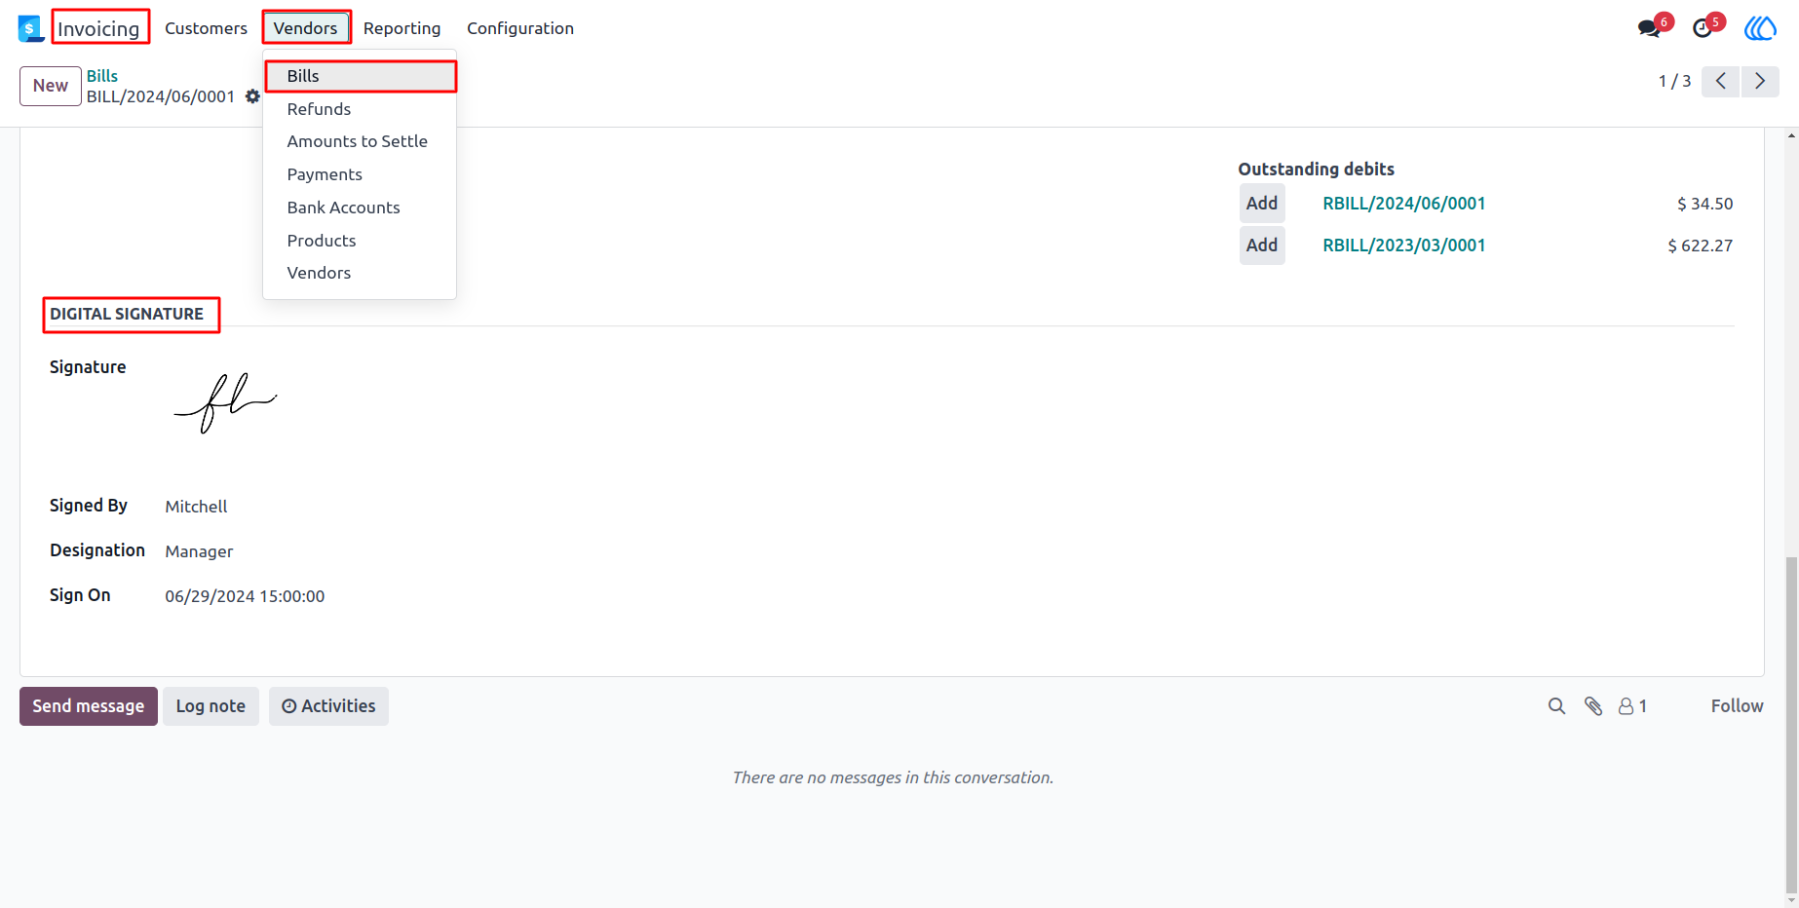Screen dimensions: 1799x908
Task: Click the Sign On date 06/29/2024 15:00:00
Action: tap(245, 596)
